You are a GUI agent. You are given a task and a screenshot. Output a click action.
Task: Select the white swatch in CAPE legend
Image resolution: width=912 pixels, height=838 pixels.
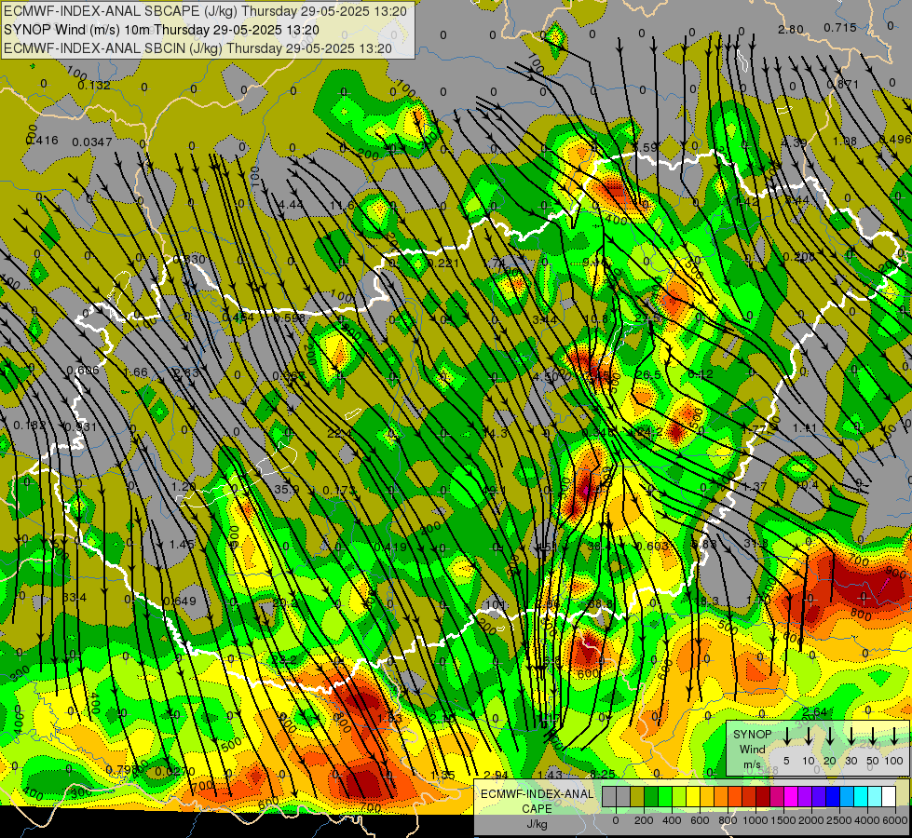[x=888, y=796]
